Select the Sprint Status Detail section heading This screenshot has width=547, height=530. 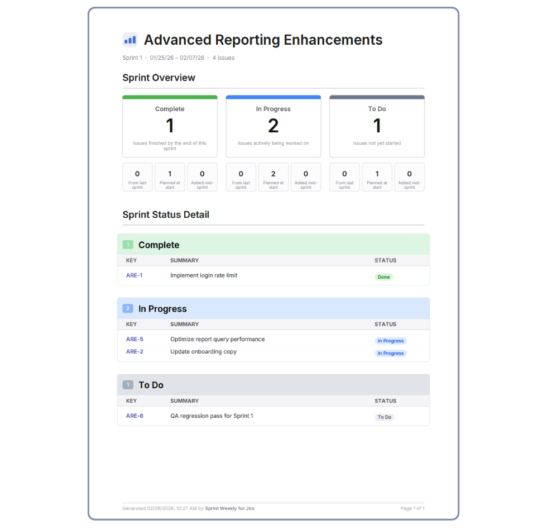point(166,214)
